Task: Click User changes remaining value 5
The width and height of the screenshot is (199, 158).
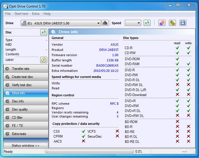Action: tap(118, 116)
